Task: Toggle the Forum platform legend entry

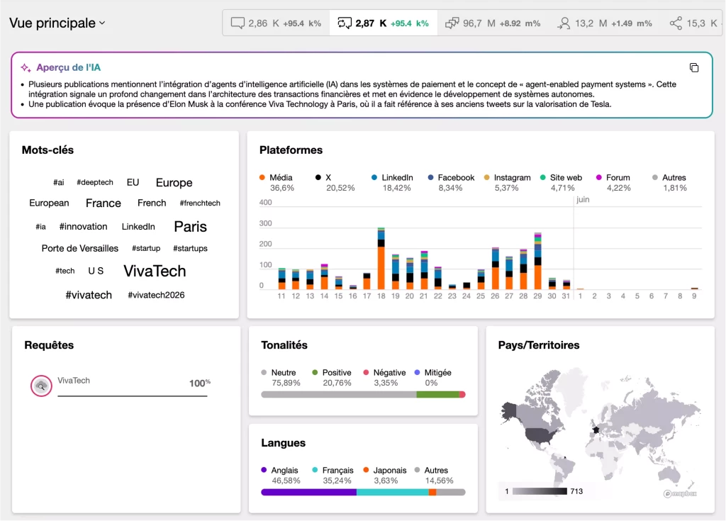Action: click(x=613, y=182)
